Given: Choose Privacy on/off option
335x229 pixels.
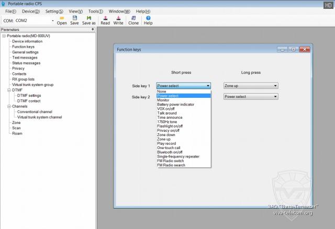Looking at the screenshot, I should (184, 130).
